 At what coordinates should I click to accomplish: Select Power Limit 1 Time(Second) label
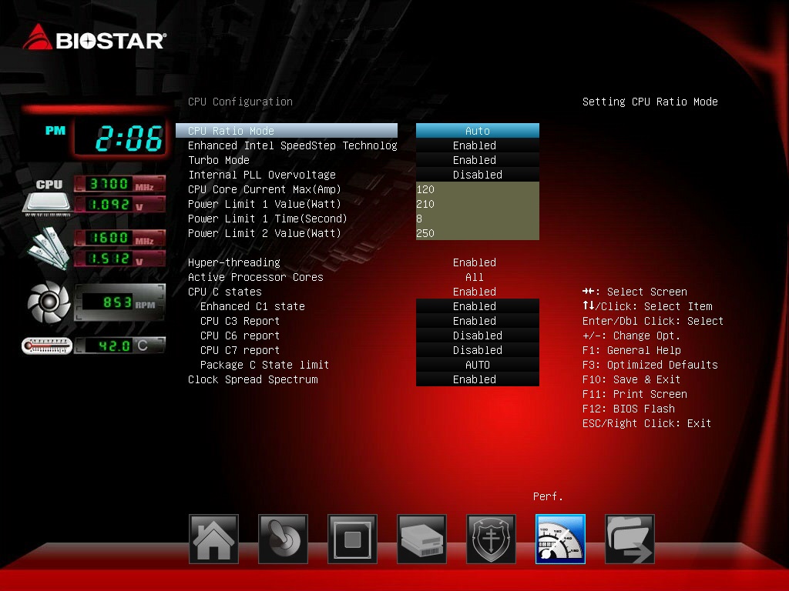tap(267, 219)
